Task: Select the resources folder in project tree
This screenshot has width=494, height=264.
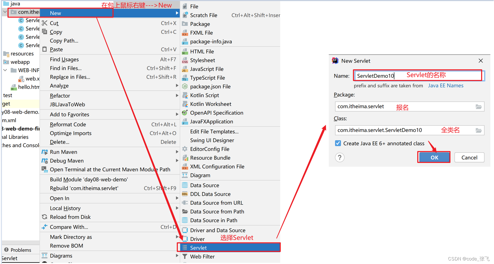Action: (x=18, y=53)
